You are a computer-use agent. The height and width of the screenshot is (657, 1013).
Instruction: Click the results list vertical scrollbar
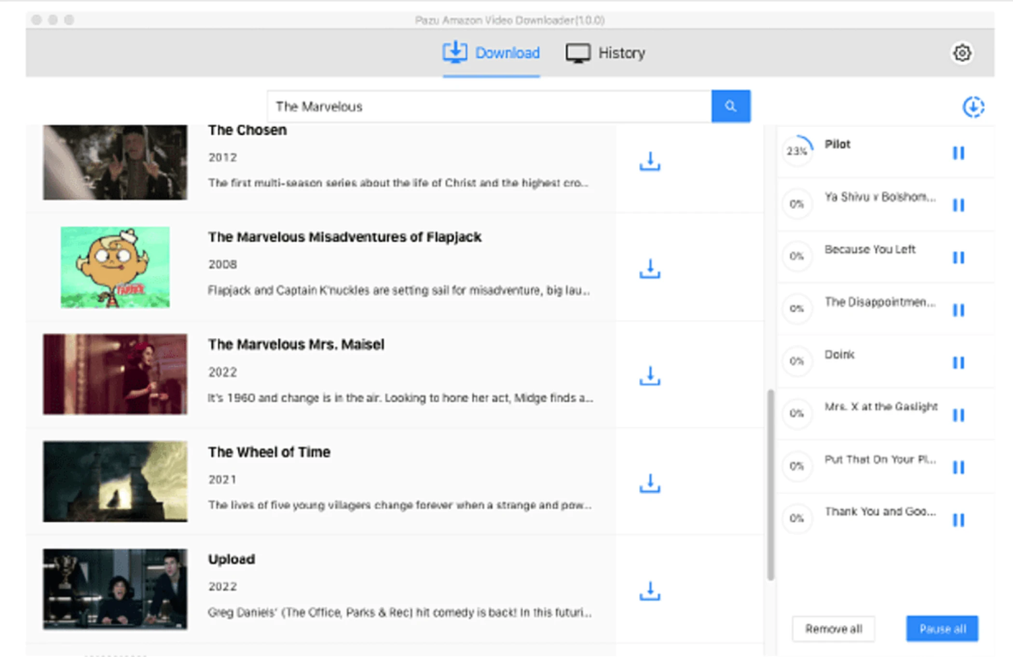click(770, 485)
